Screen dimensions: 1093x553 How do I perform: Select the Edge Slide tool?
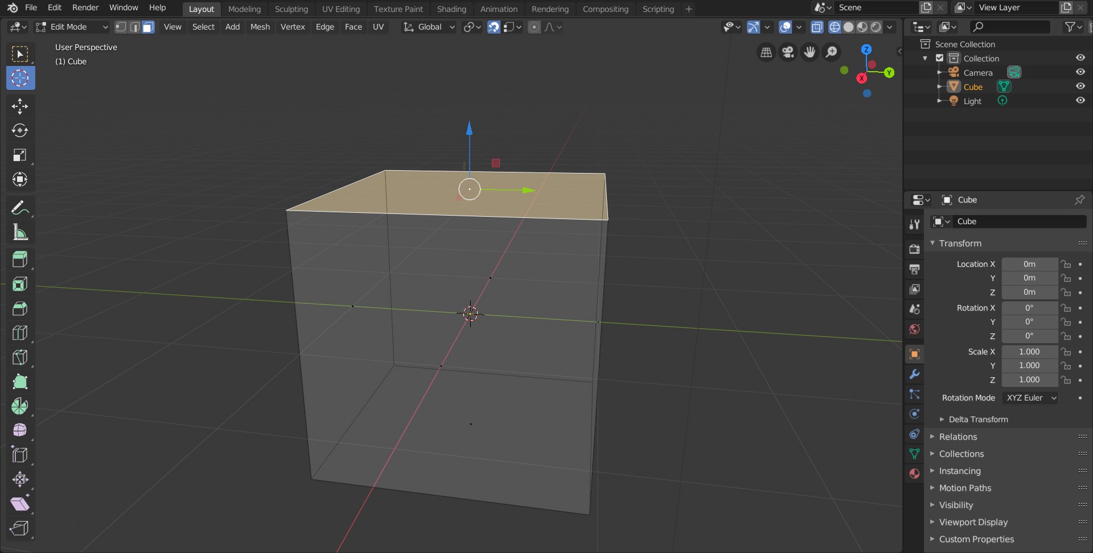20,455
